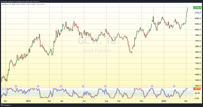
Task: Click the first event marker after Nov 2022
Action: [x=16, y=86]
